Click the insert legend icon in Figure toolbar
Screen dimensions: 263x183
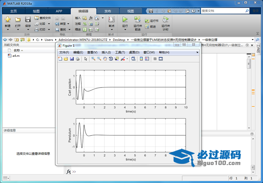(147, 59)
